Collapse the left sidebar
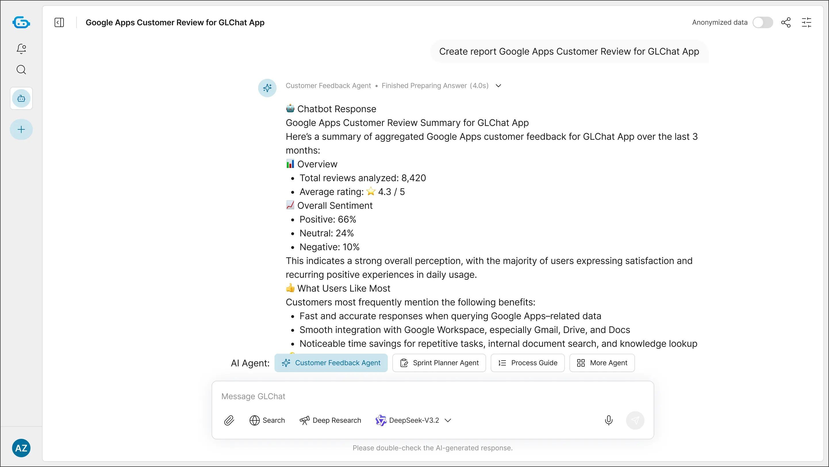The image size is (829, 467). [x=60, y=22]
